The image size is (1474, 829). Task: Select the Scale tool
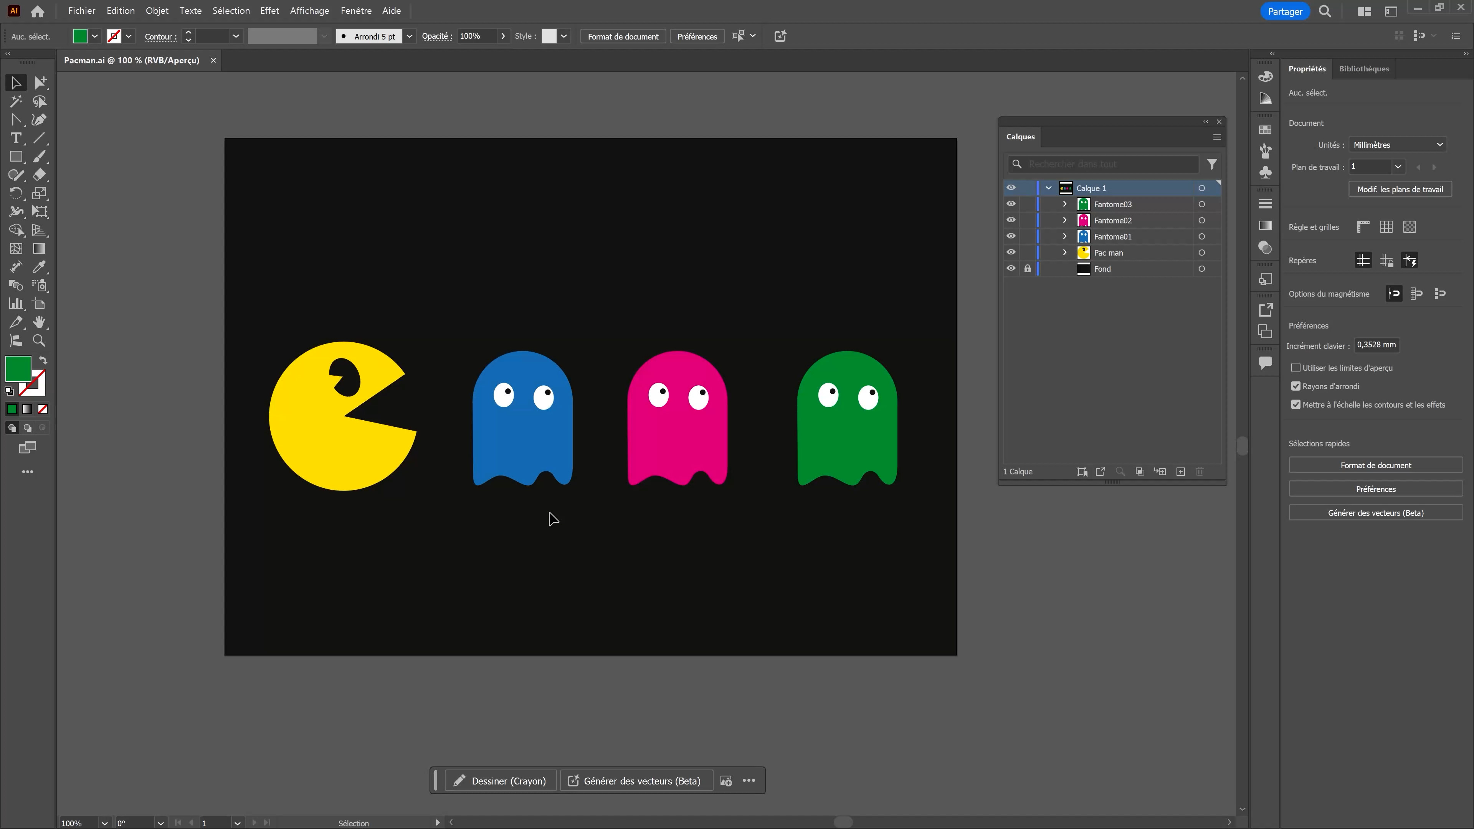tap(40, 193)
